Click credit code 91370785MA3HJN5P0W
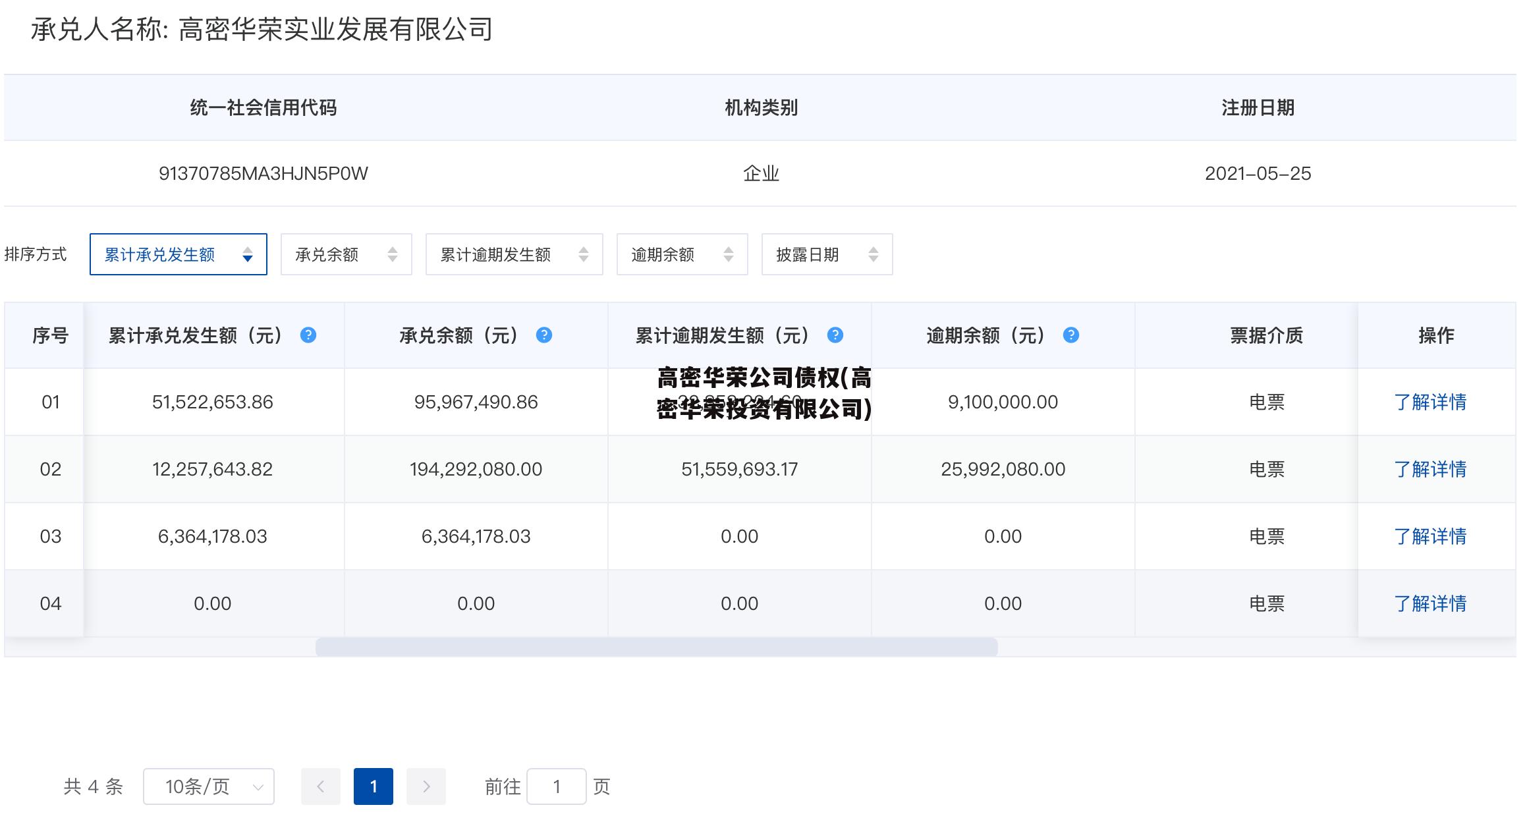The height and width of the screenshot is (826, 1527). click(x=264, y=173)
